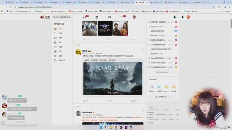Click the Black Myth concert poster image

pyautogui.click(x=113, y=79)
